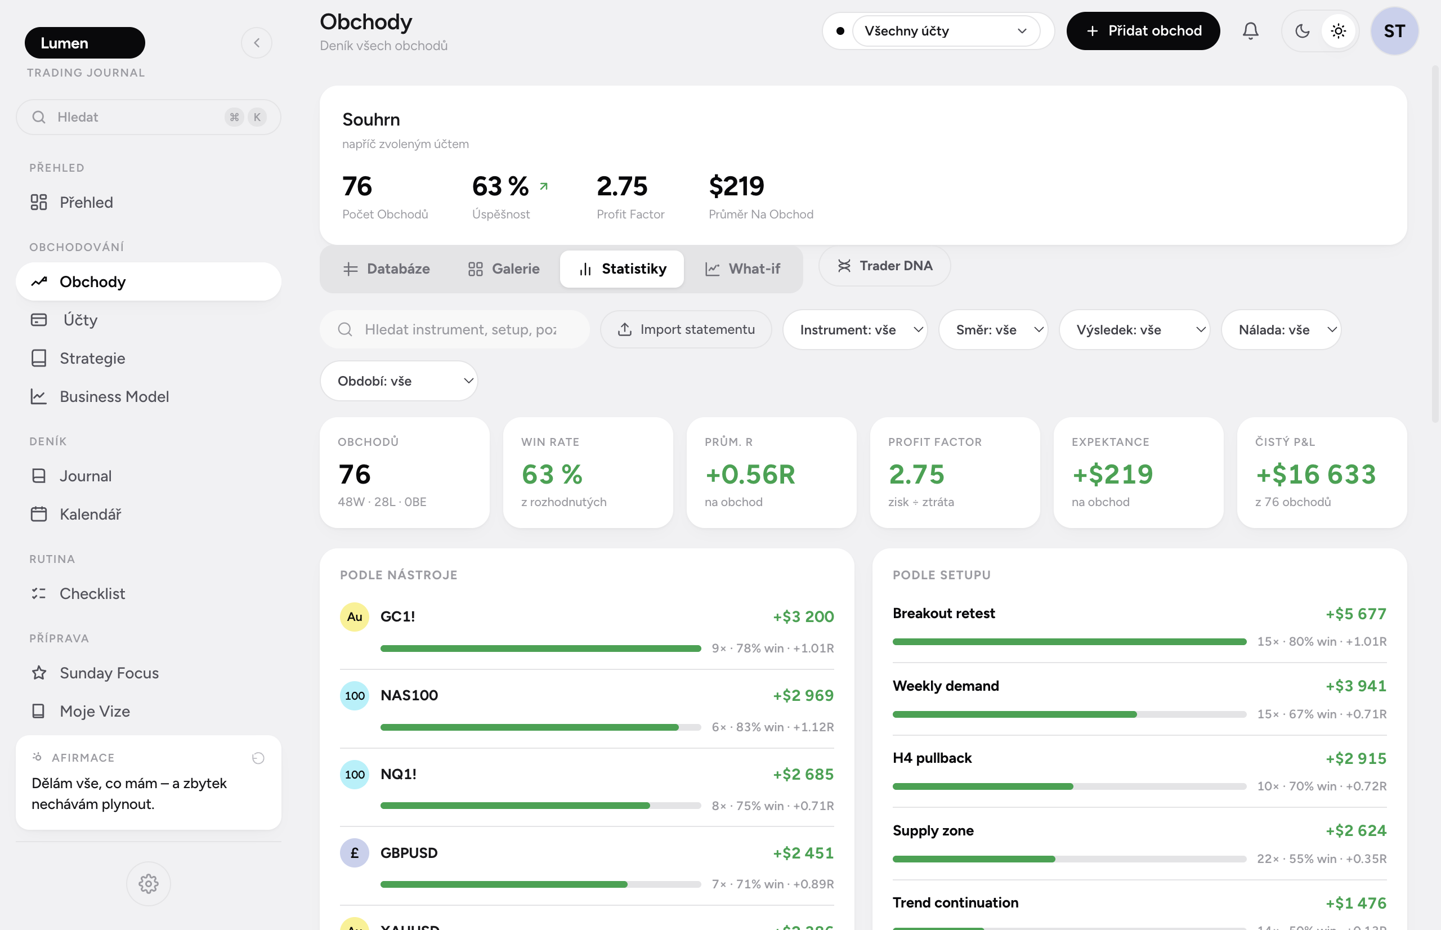The height and width of the screenshot is (930, 1441).
Task: Click the Breakout retest progress bar
Action: [x=1069, y=641]
